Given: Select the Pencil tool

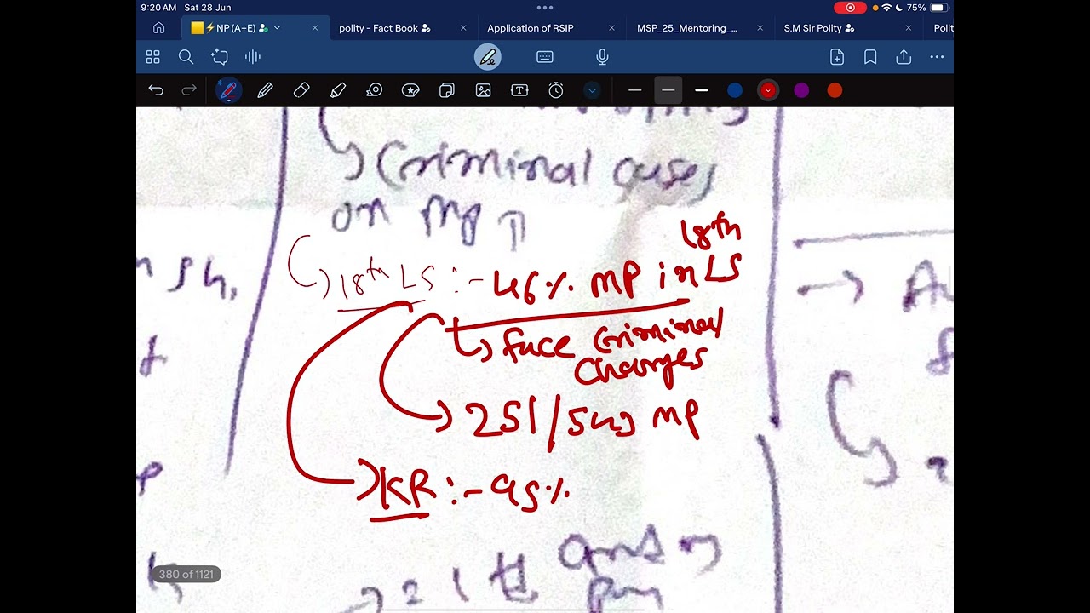Looking at the screenshot, I should coord(265,90).
